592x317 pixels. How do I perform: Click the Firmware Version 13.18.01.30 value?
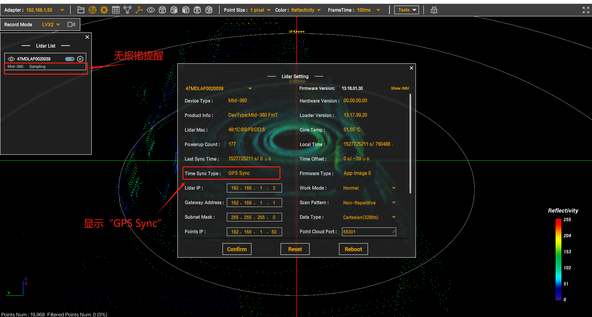pyautogui.click(x=352, y=88)
